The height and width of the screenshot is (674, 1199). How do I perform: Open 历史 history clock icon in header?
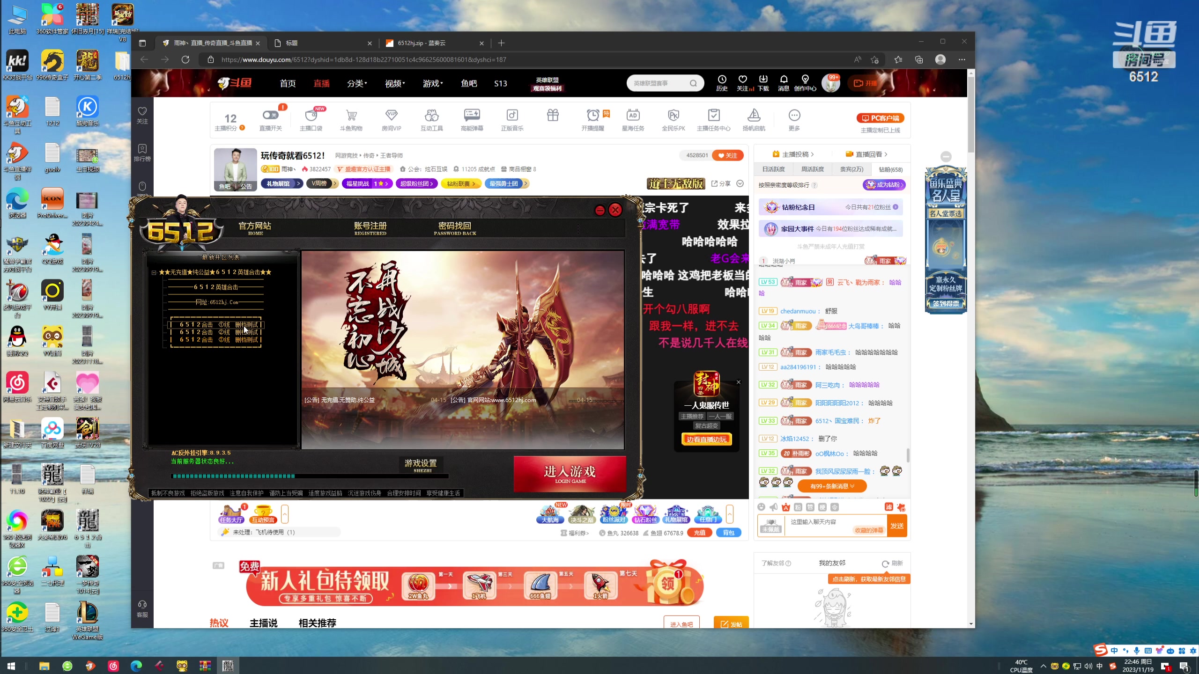722,80
